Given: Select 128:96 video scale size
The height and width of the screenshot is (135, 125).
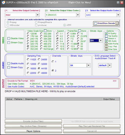Looking at the screenshot, I should pyautogui.click(x=28, y=34).
